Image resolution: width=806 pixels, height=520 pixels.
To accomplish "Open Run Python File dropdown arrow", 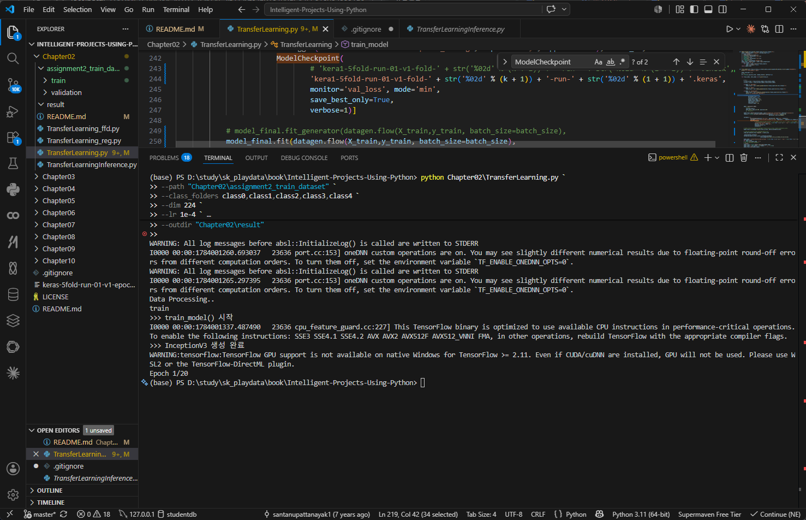I will [x=738, y=29].
